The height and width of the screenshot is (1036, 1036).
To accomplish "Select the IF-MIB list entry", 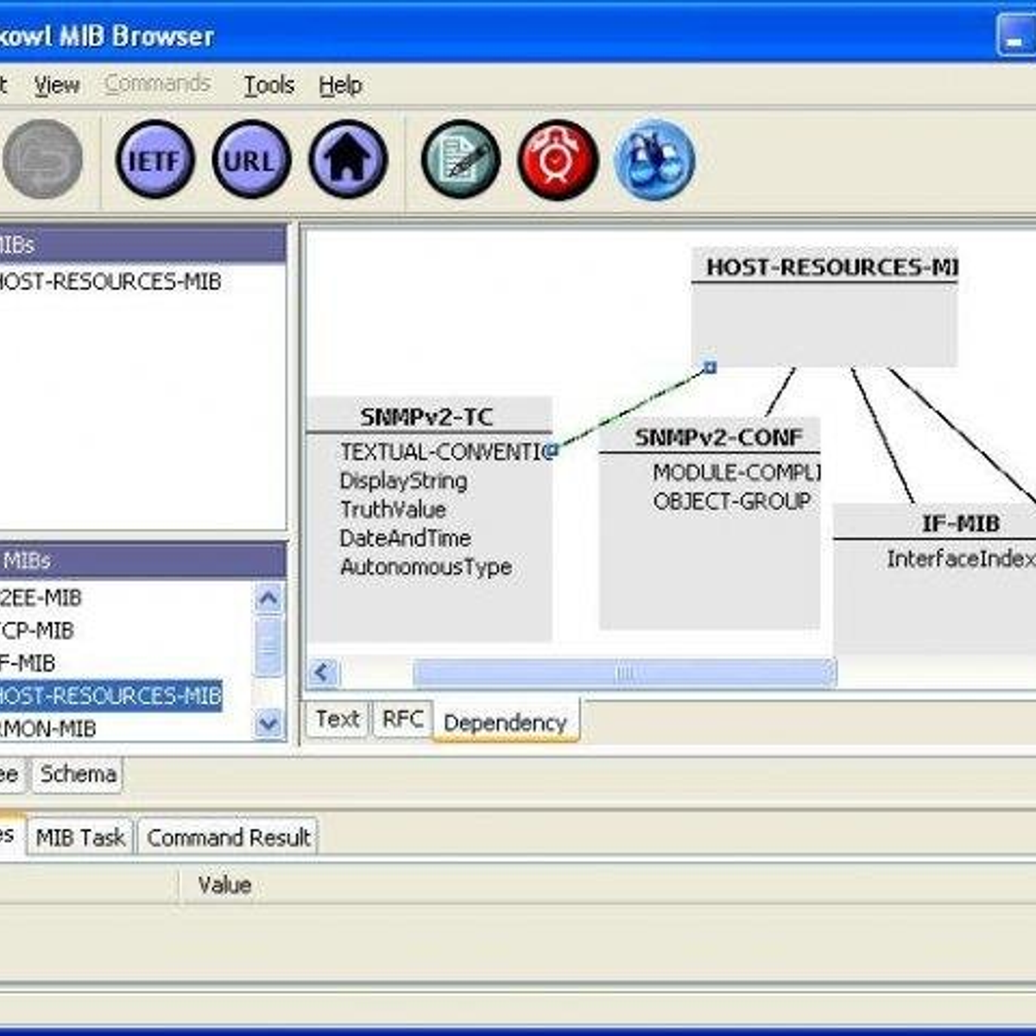I will 28,663.
